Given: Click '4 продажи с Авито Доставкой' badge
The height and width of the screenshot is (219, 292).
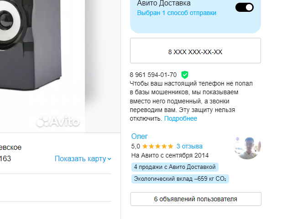Looking at the screenshot, I should click(x=175, y=167).
